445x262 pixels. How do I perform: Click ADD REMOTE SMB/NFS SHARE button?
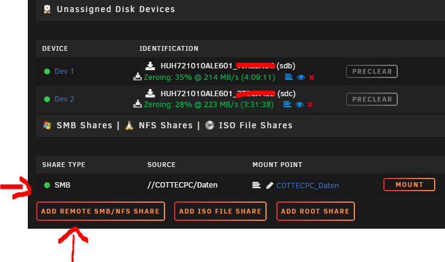coord(100,211)
